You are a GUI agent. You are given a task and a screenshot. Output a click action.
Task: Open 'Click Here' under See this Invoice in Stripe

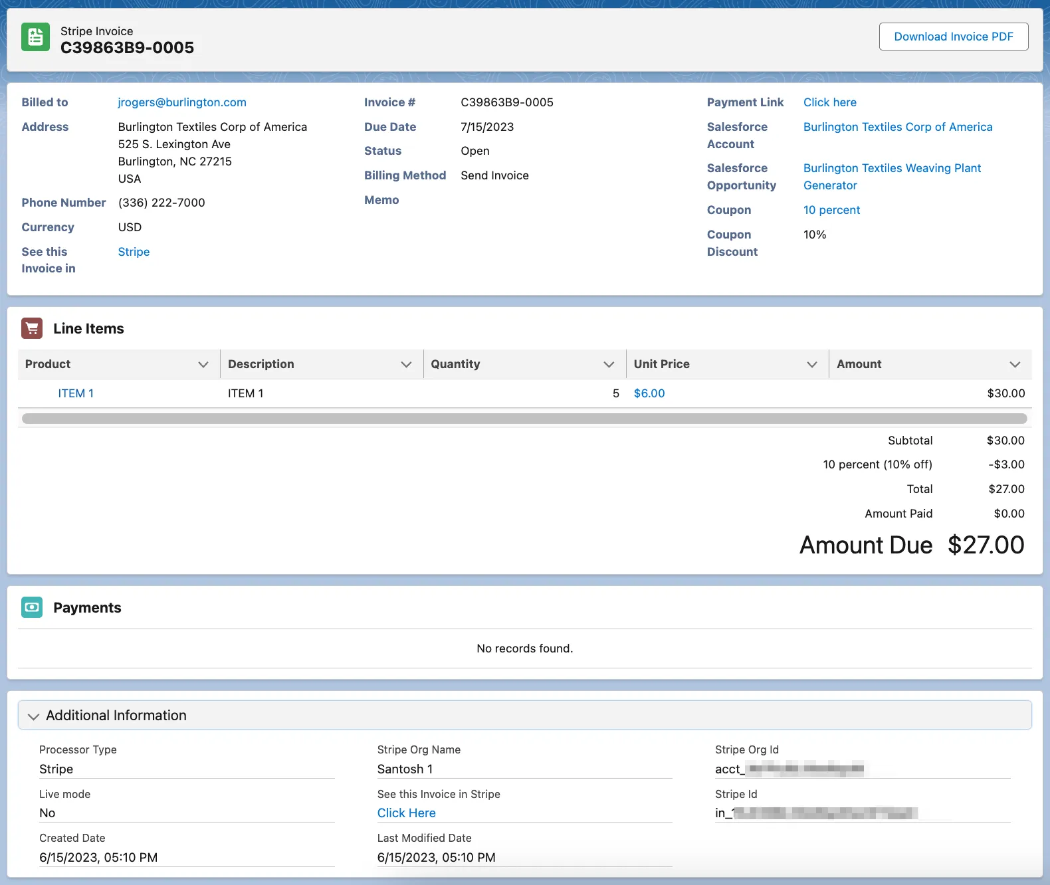(407, 813)
